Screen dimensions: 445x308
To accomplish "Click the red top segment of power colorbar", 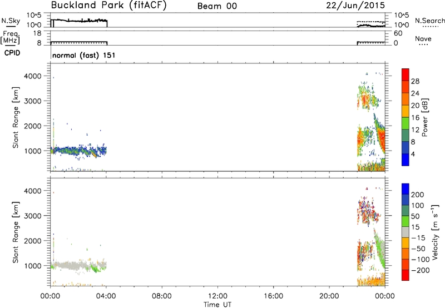I will [x=406, y=74].
